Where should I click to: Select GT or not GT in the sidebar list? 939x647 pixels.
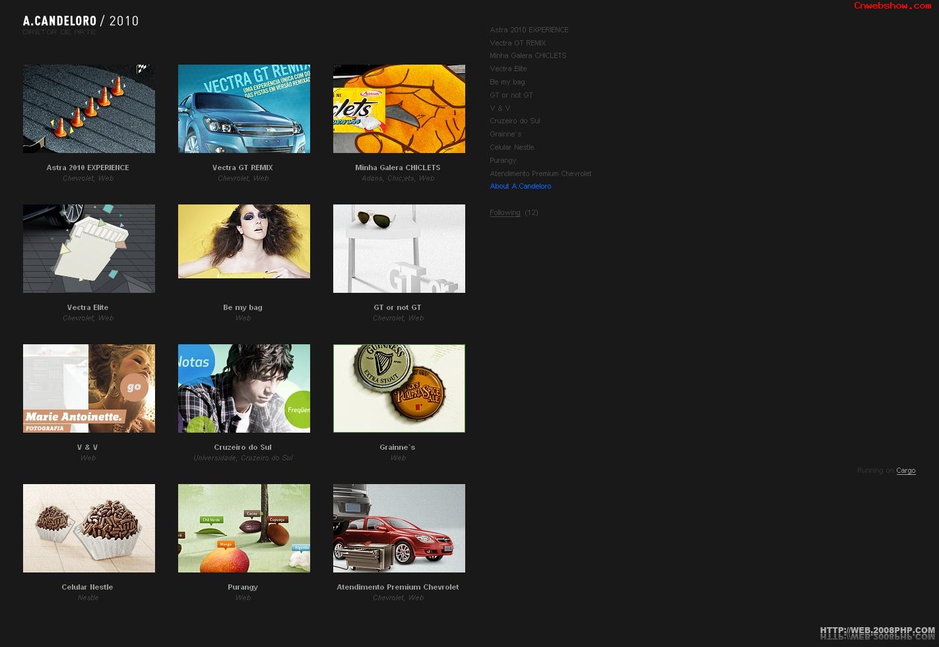point(511,95)
